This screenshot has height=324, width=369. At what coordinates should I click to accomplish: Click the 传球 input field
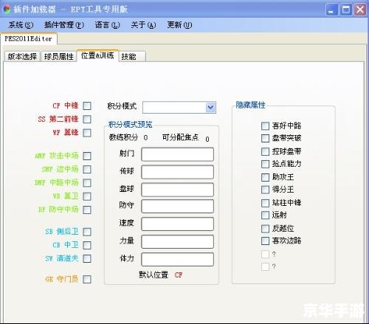[x=177, y=172]
